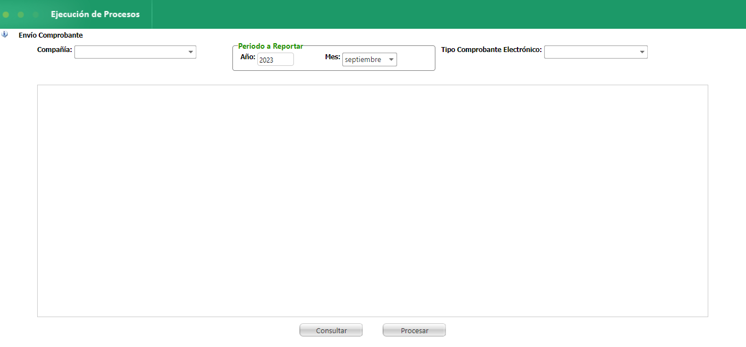Click the Mes label
The height and width of the screenshot is (347, 746).
333,57
